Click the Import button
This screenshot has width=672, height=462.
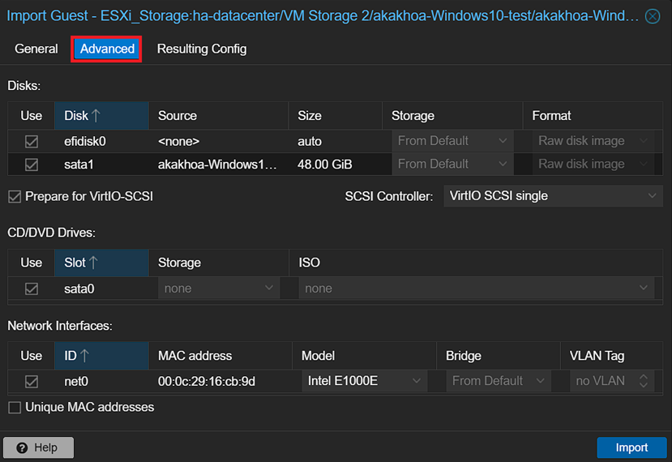(631, 447)
